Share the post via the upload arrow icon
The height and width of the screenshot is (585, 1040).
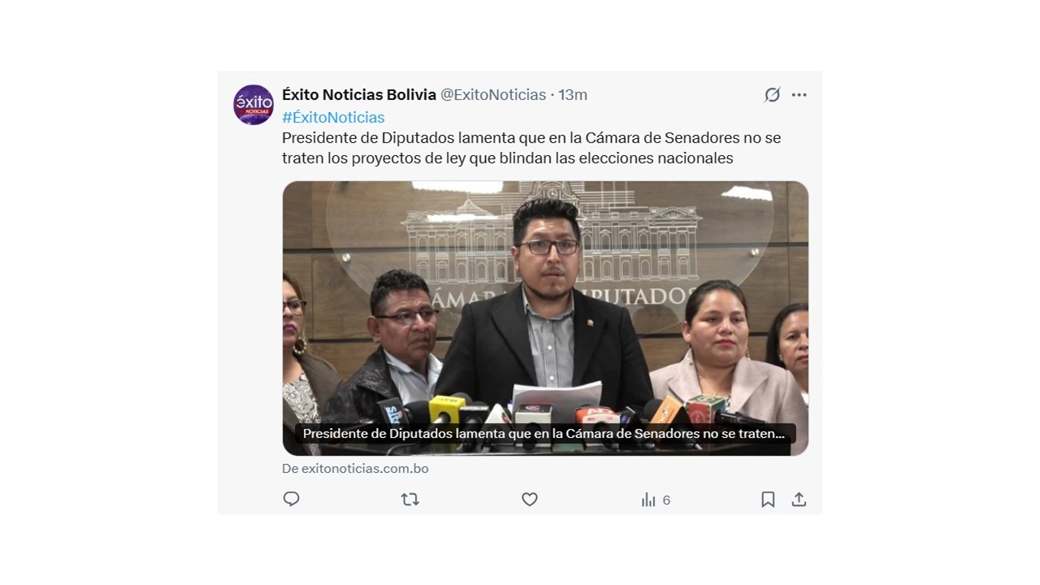coord(799,499)
